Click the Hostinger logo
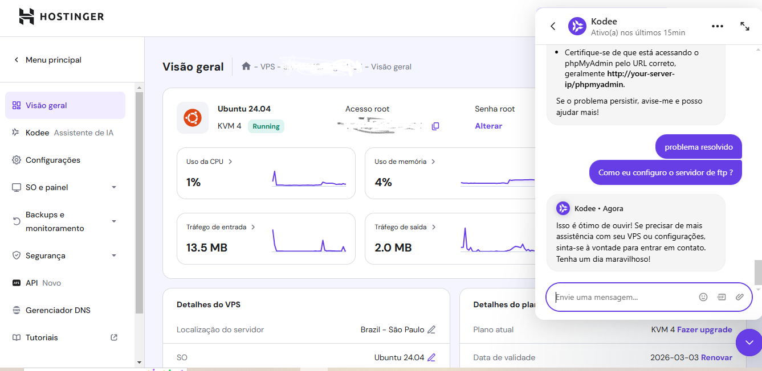 pyautogui.click(x=61, y=17)
